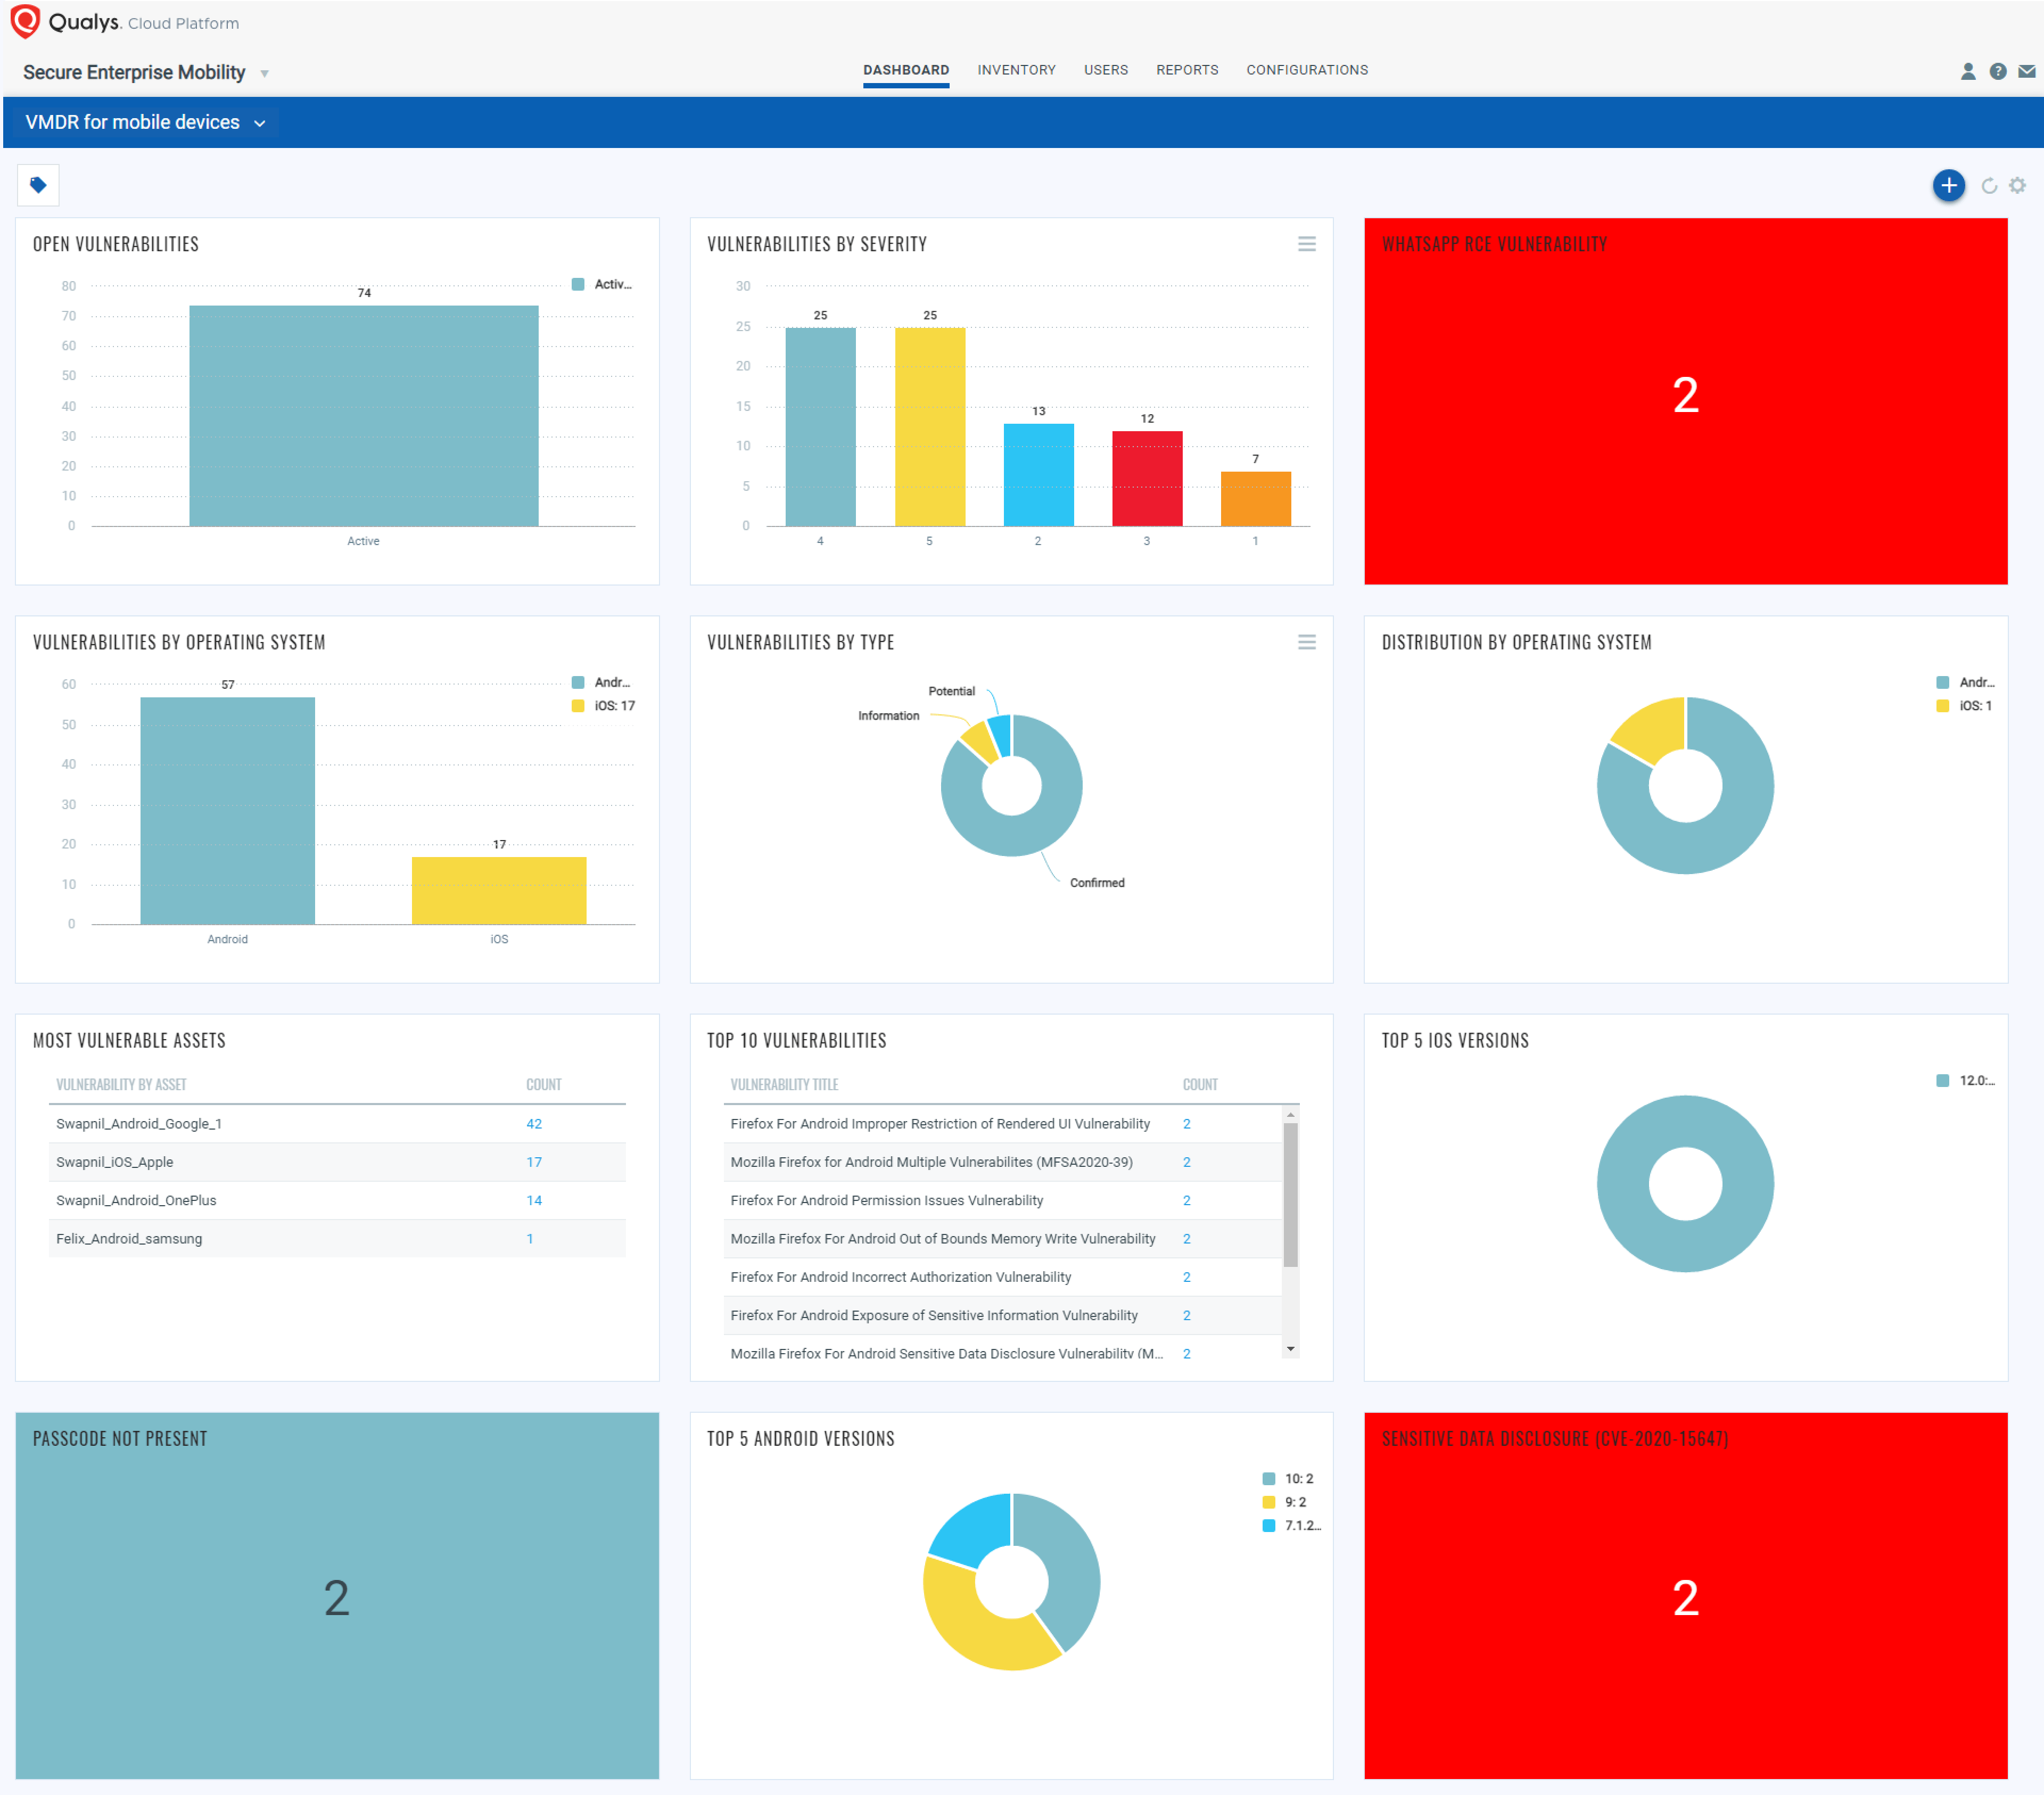Open the Vulnerabilities by Severity widget menu

1306,244
